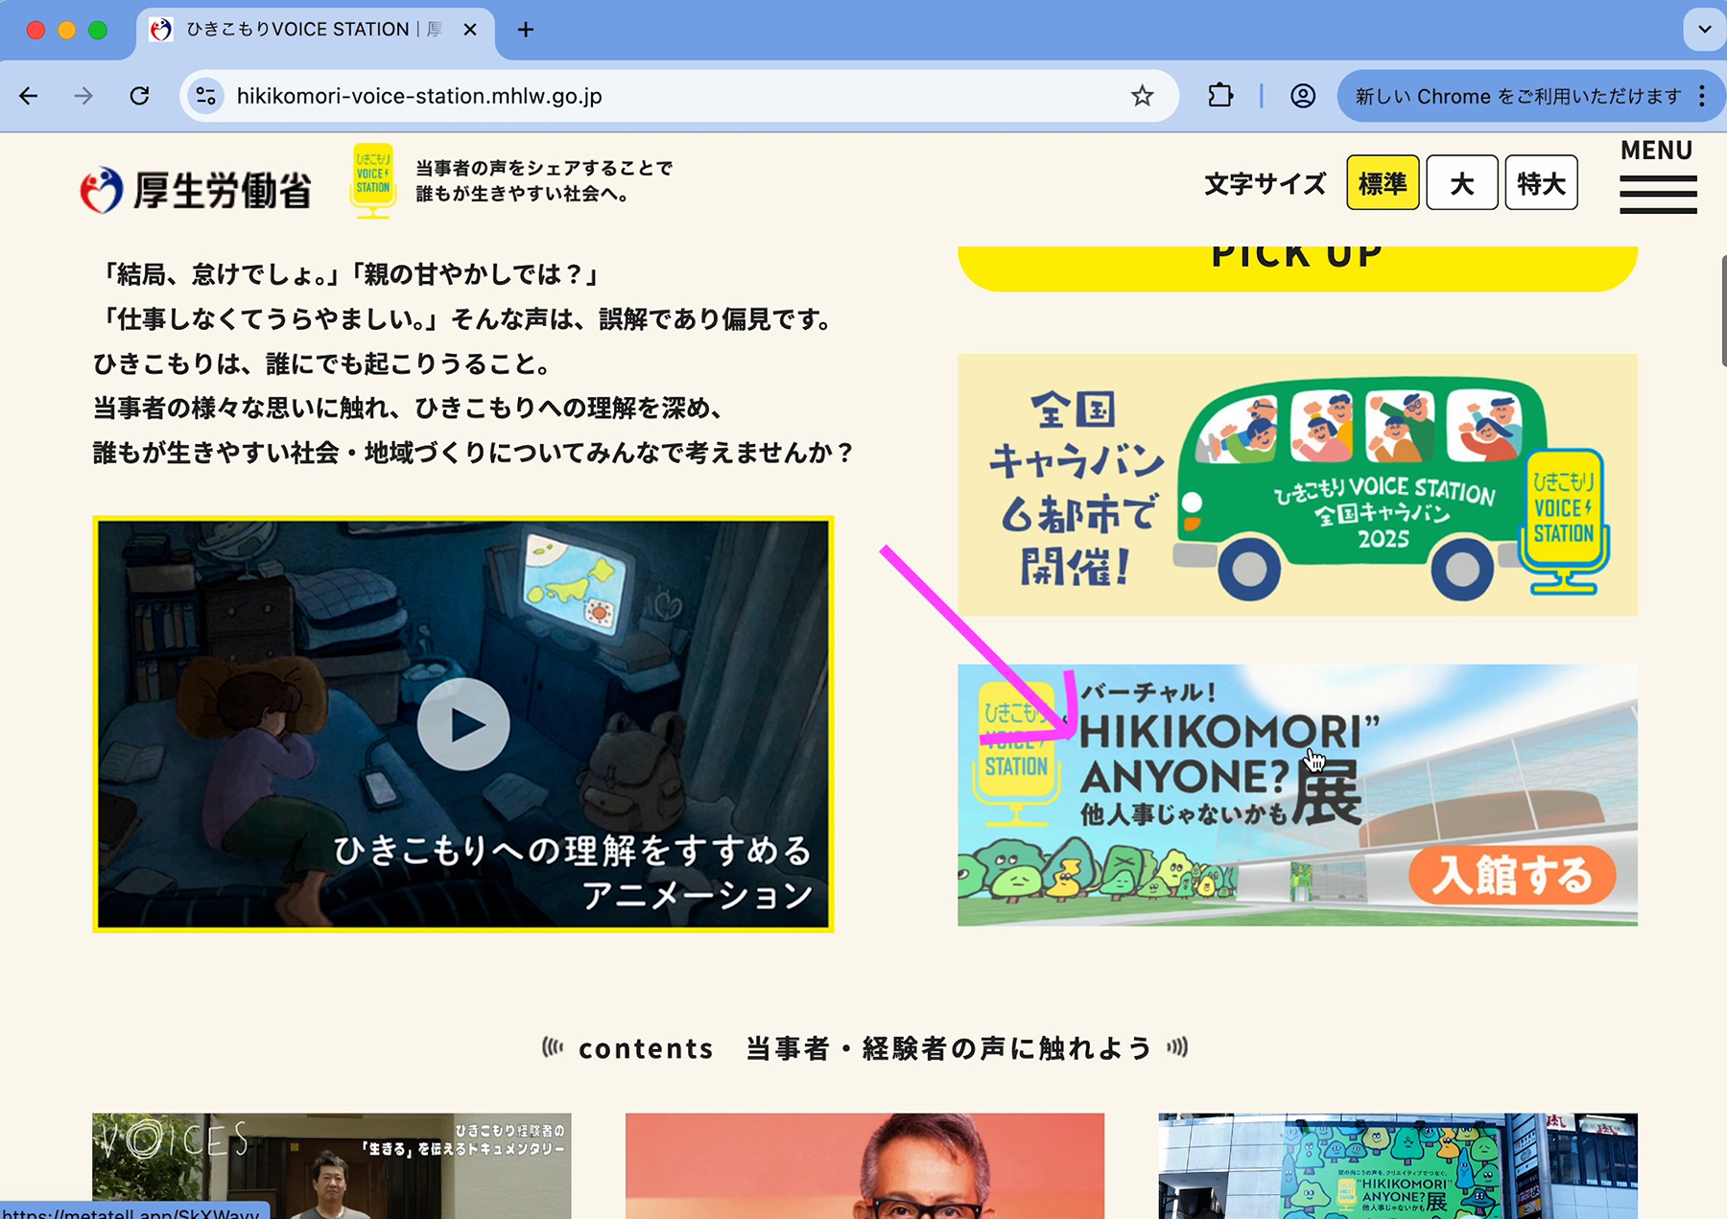Click the PICK UP yellow heading
Viewport: 1727px width, 1219px height.
pyautogui.click(x=1297, y=267)
